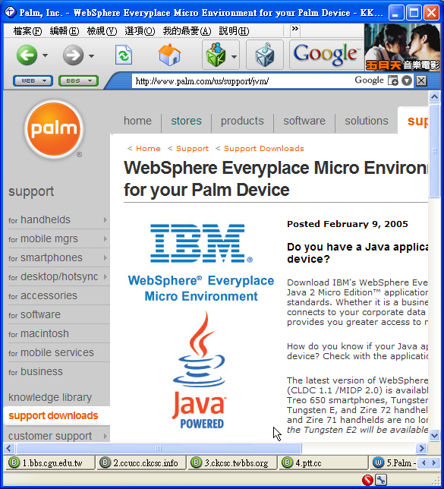Click the 'products' navigation link
The width and height of the screenshot is (444, 489).
242,121
